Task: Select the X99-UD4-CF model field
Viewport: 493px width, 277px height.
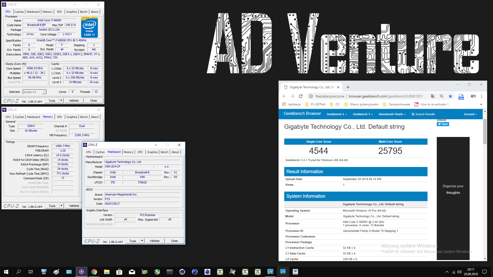Action: pos(128,167)
